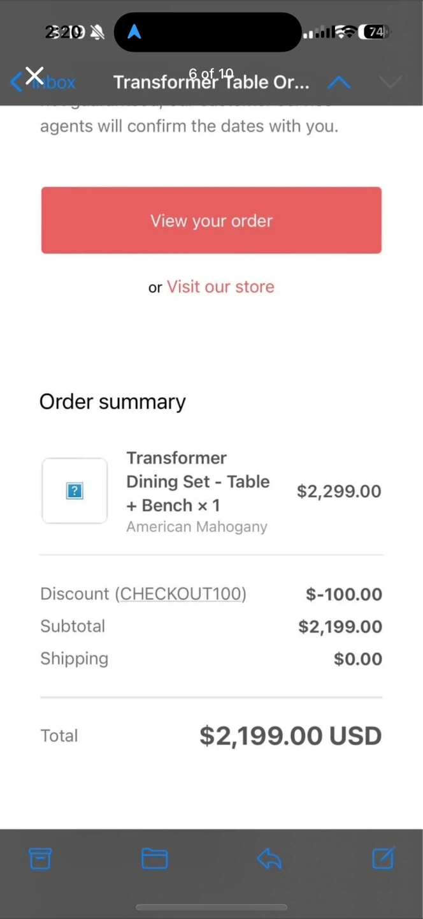The width and height of the screenshot is (423, 919).
Task: Tap the $2,199.00 USD total amount
Action: 290,735
